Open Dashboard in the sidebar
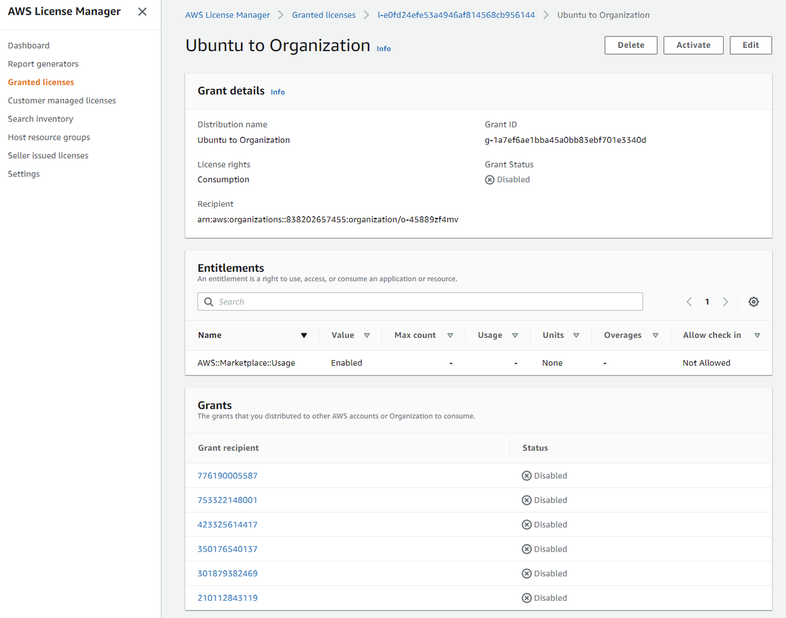786x618 pixels. [x=29, y=46]
